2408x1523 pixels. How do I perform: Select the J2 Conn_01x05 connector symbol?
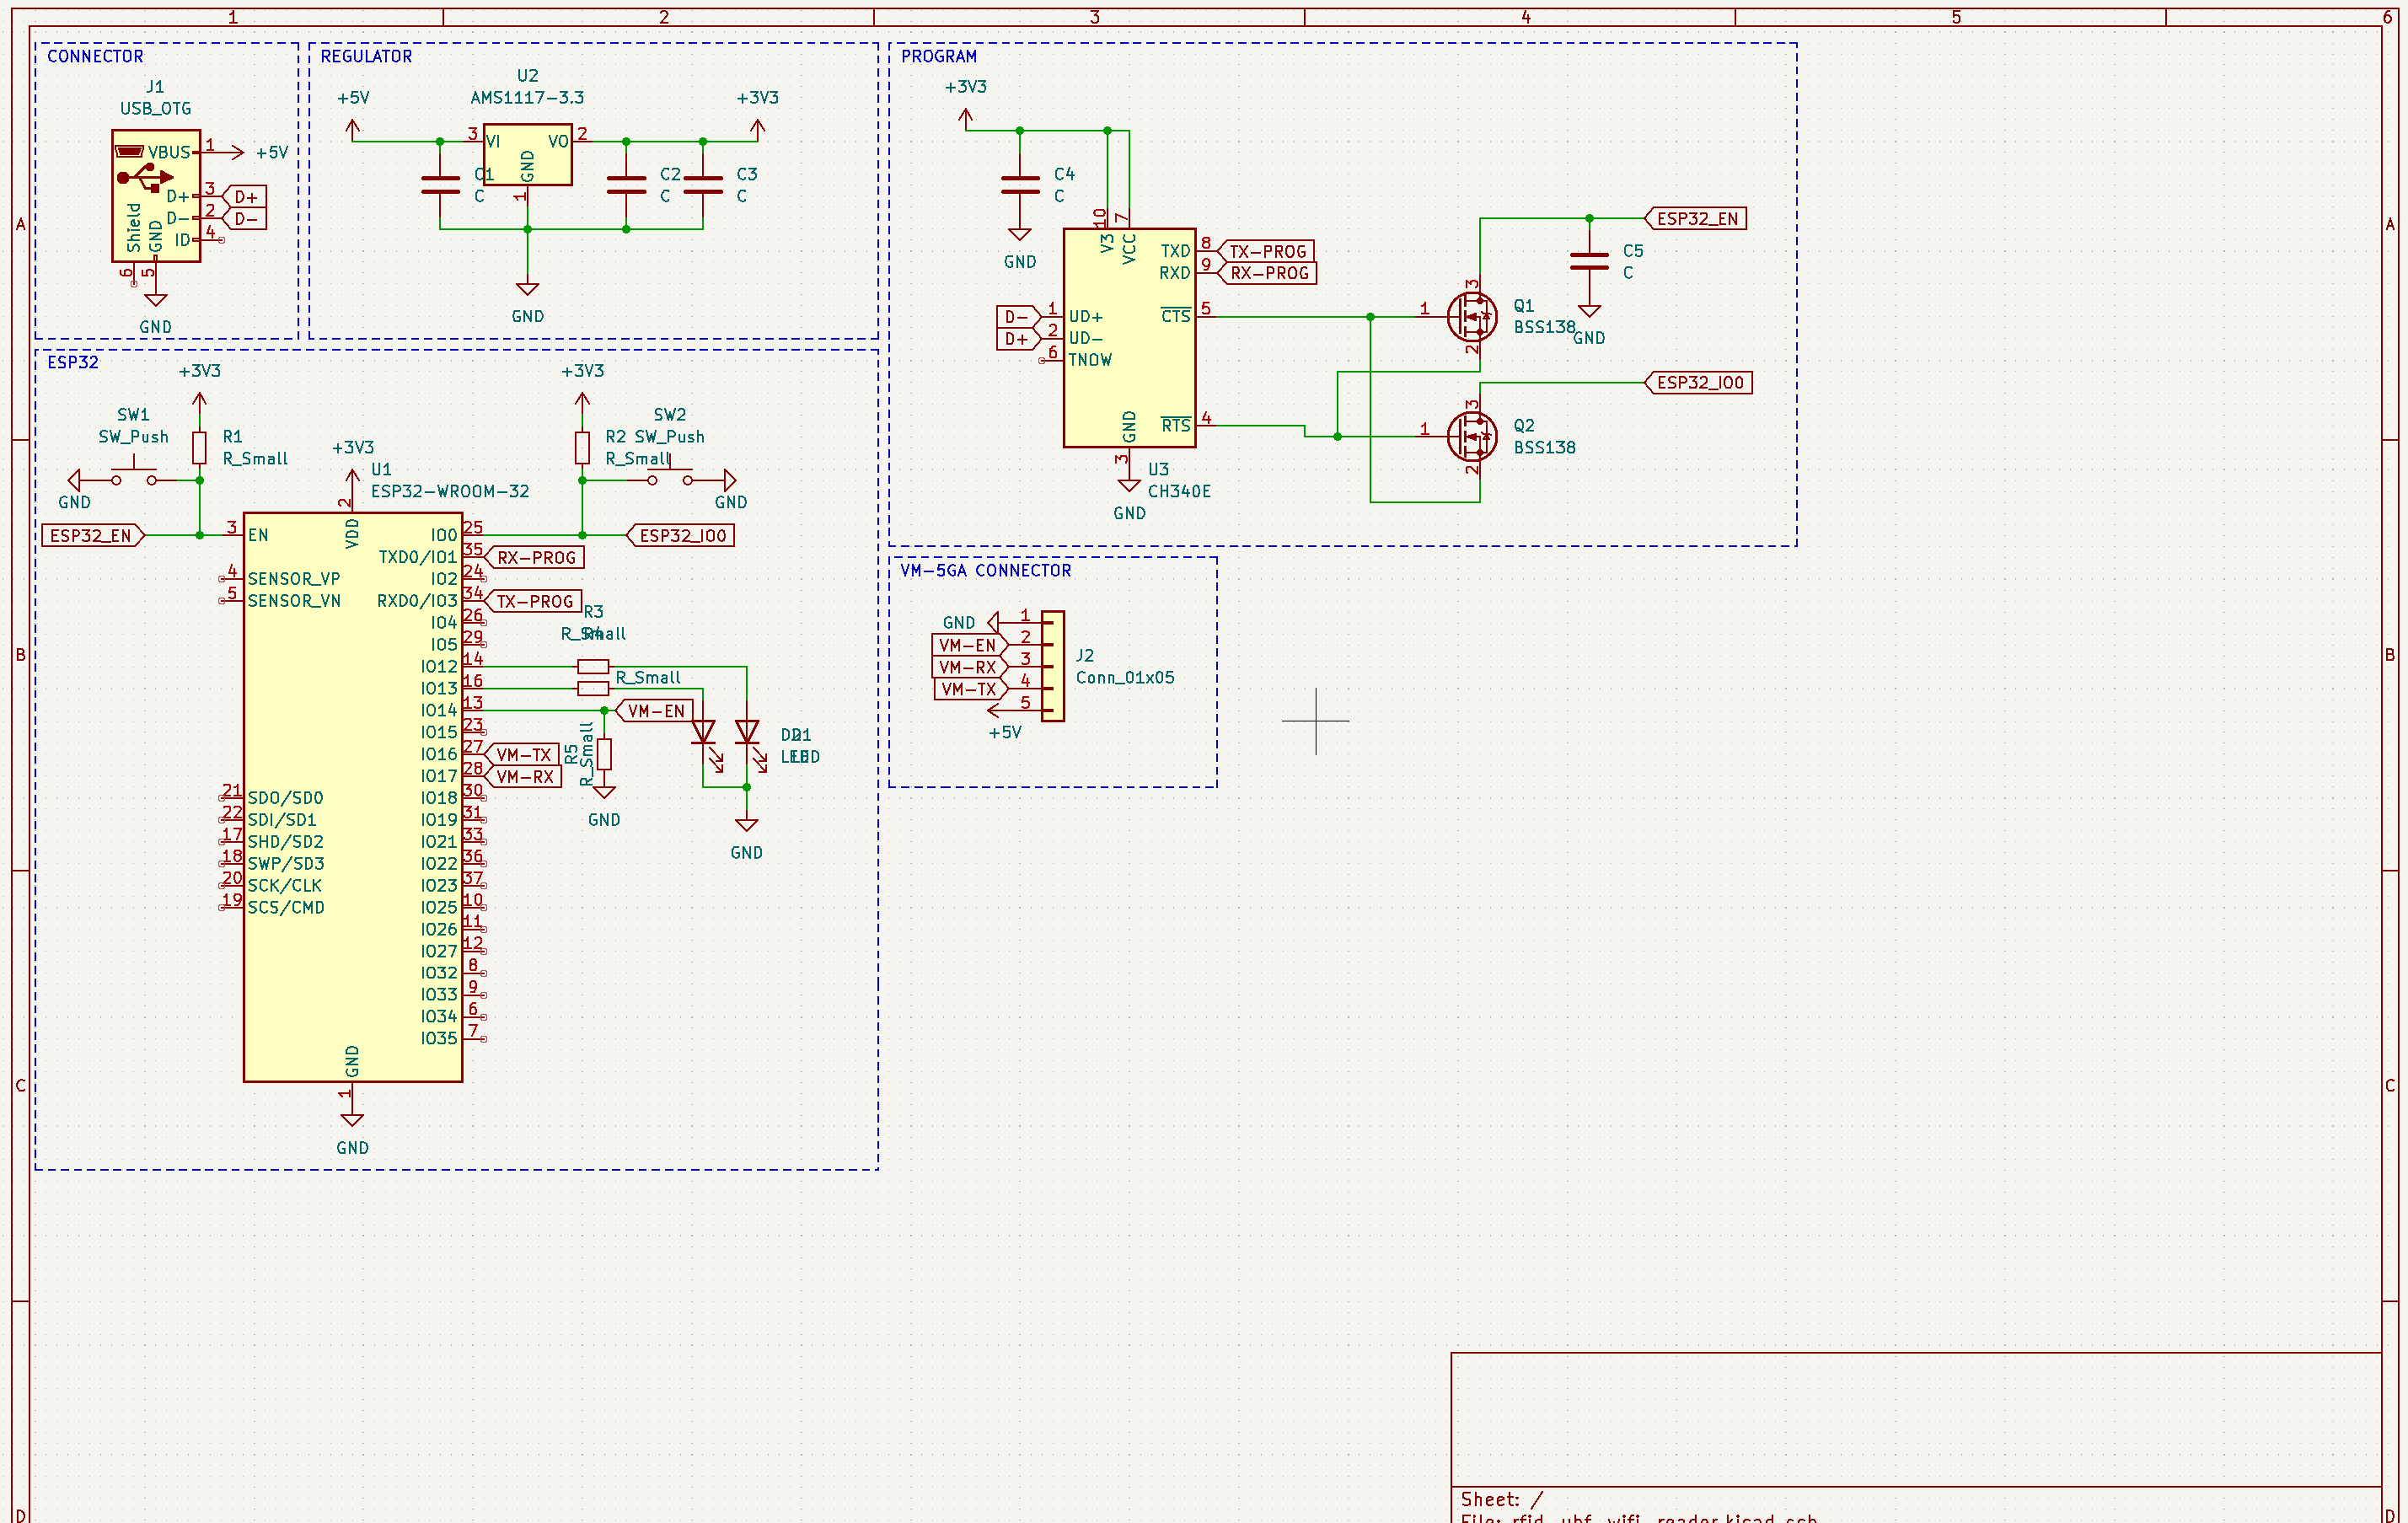point(1053,666)
